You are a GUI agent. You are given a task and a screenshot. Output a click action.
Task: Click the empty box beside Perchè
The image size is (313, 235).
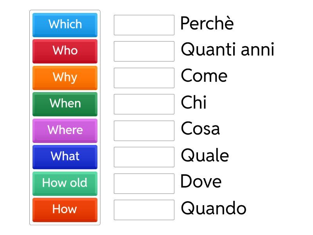click(x=144, y=25)
